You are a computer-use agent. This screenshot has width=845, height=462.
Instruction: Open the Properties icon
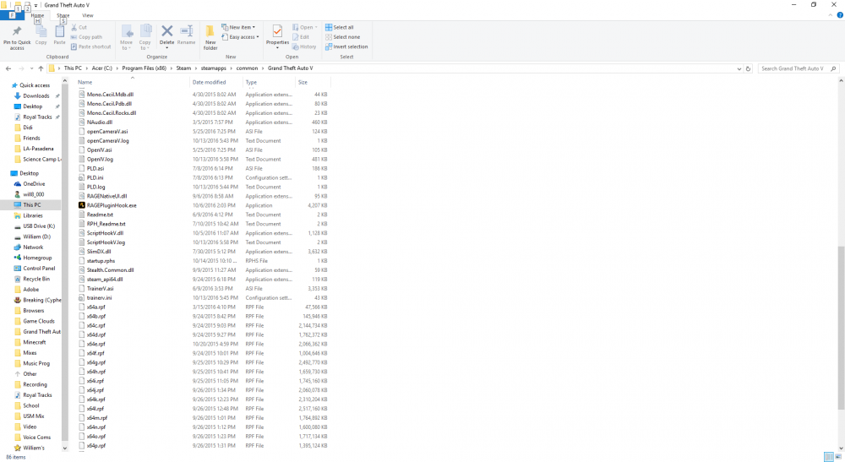pos(277,31)
